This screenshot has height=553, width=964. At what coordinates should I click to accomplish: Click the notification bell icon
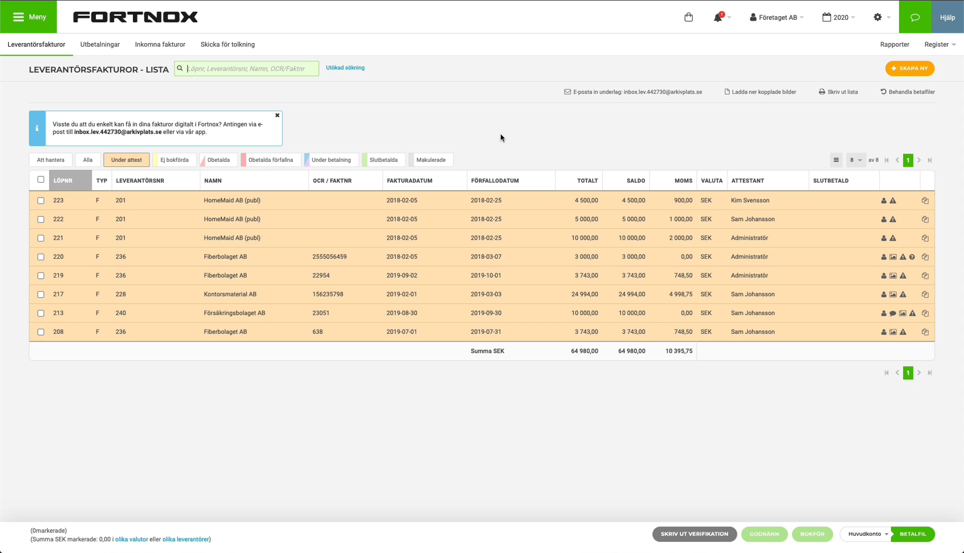718,17
